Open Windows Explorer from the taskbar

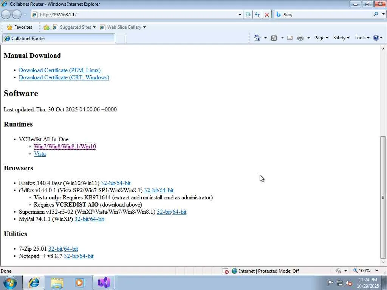pyautogui.click(x=57, y=282)
